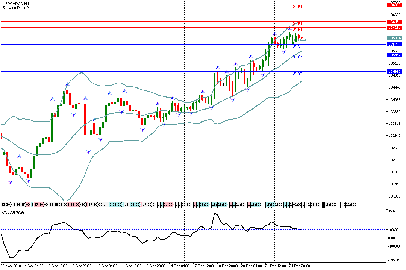Click the 1.32940 price axis value

point(394,136)
